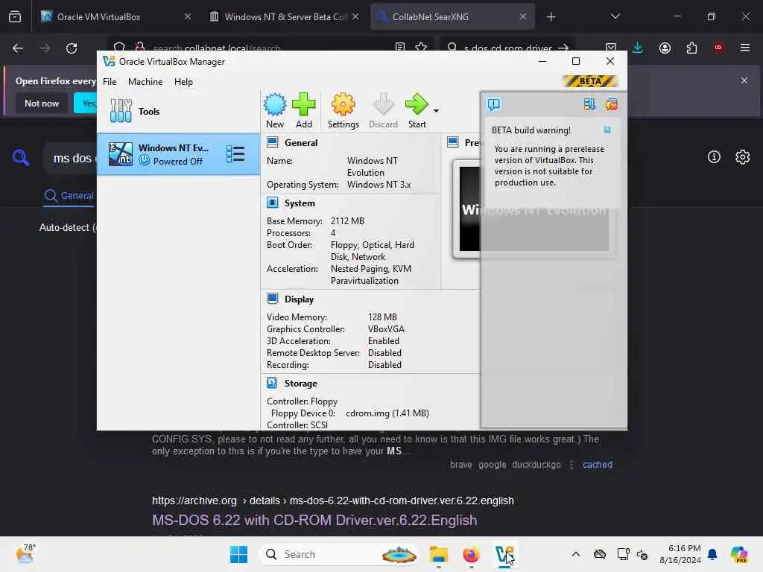Screen dimensions: 763x572
Task: Click the google engine link
Action: click(x=492, y=465)
